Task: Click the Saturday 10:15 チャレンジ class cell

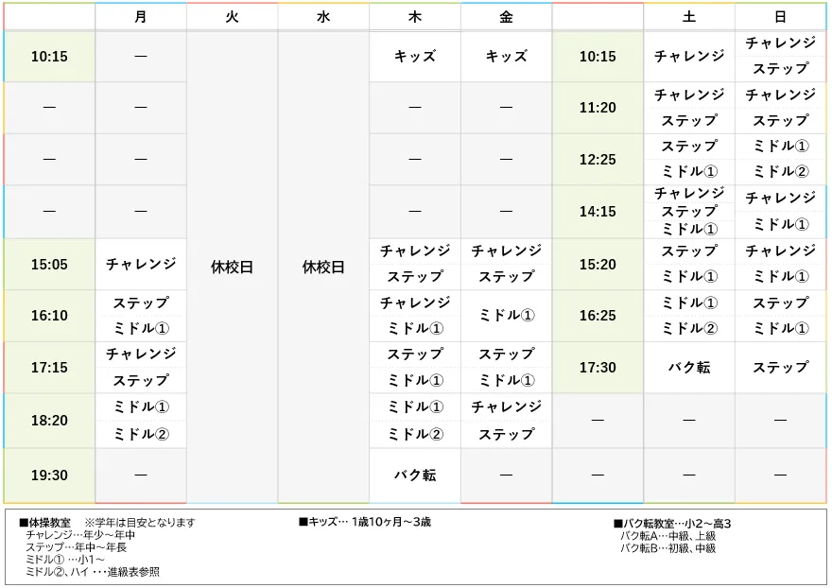Action: pyautogui.click(x=688, y=57)
